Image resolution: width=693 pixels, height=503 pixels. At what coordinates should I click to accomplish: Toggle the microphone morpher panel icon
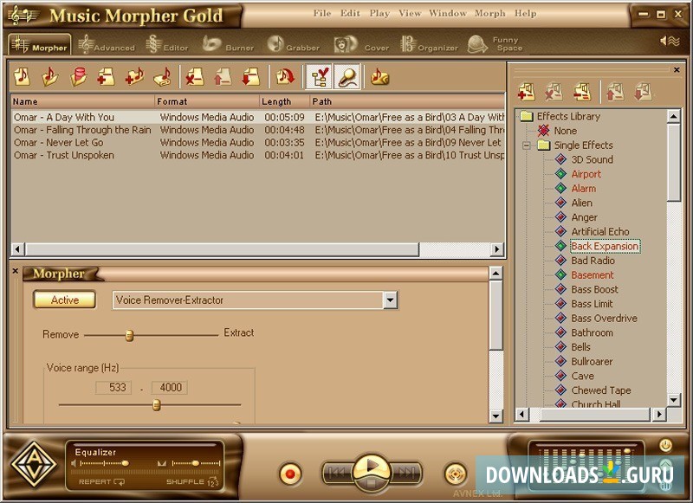347,77
